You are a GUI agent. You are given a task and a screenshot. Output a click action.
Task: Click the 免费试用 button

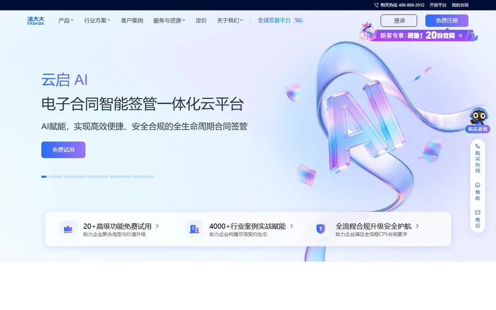pos(63,150)
